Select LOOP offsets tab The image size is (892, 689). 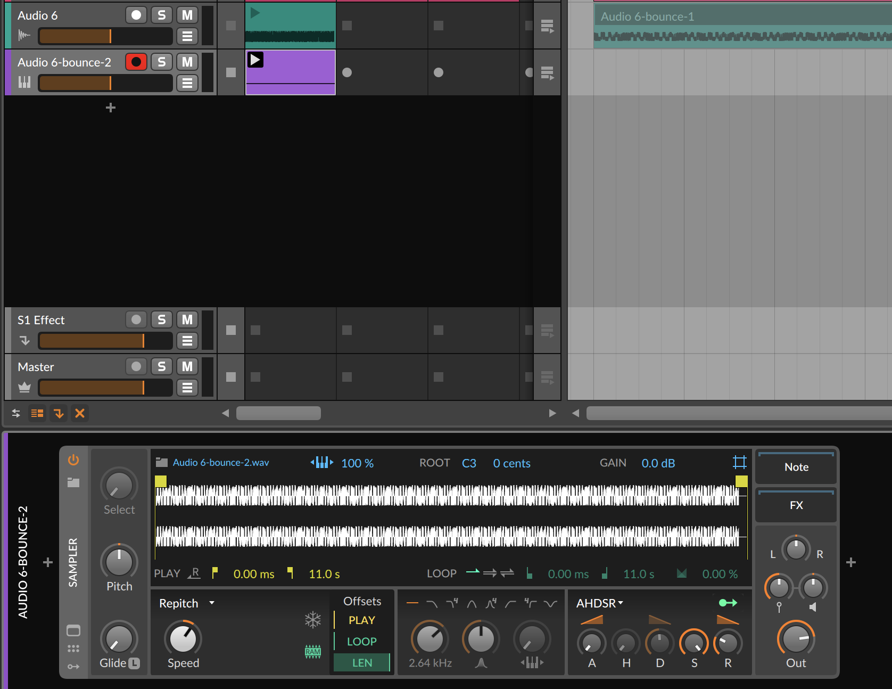coord(362,642)
